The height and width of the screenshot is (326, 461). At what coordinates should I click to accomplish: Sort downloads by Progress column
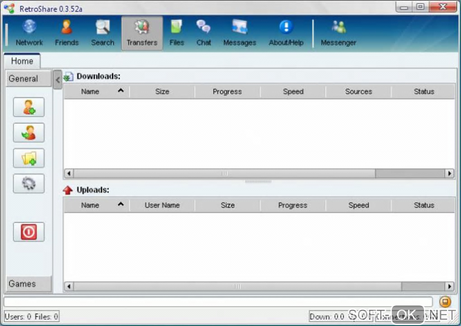(227, 92)
